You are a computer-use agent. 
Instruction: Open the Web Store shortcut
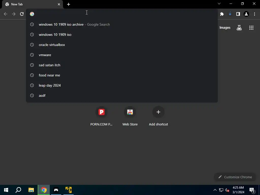coord(130,116)
